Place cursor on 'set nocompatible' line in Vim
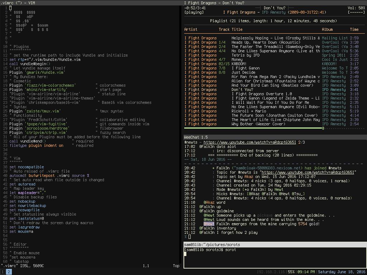Image resolution: width=367 pixels, height=275 pixels. click(27, 167)
